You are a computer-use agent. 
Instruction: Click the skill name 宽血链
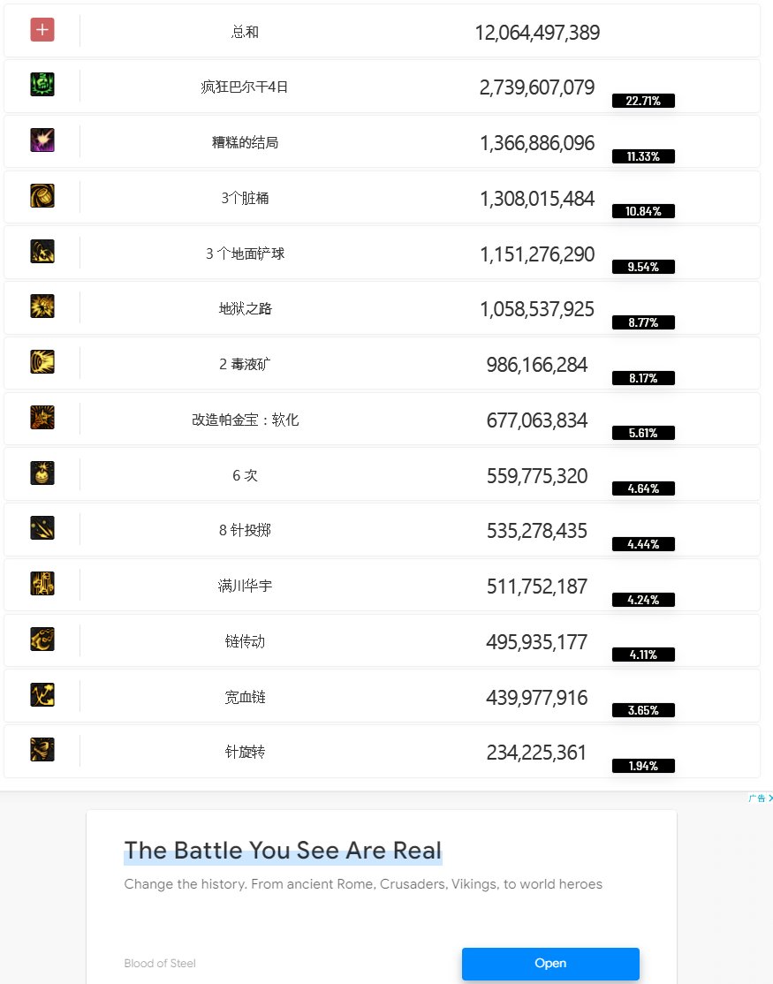pyautogui.click(x=245, y=697)
